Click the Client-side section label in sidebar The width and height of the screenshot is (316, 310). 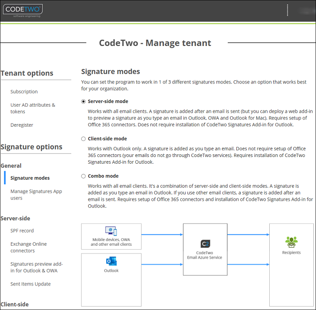(15, 304)
